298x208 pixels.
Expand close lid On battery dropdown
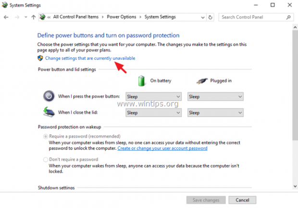click(x=153, y=113)
